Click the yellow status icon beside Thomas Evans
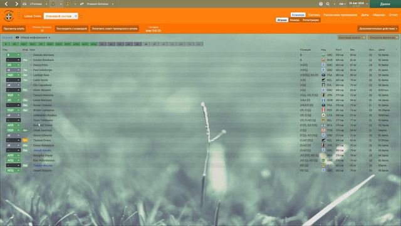Screen dimensions: 401x226 [25, 141]
